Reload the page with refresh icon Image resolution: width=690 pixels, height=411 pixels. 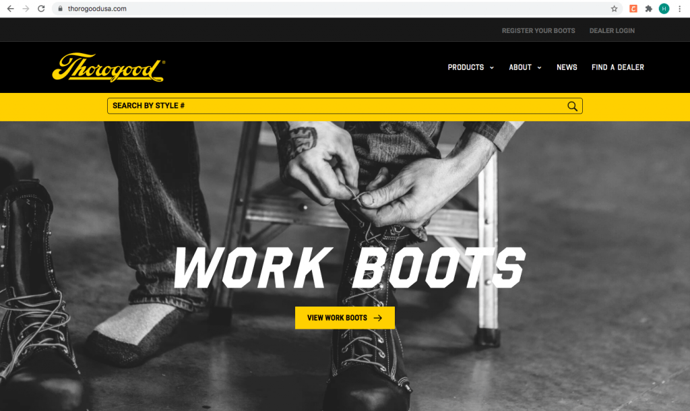pos(41,8)
